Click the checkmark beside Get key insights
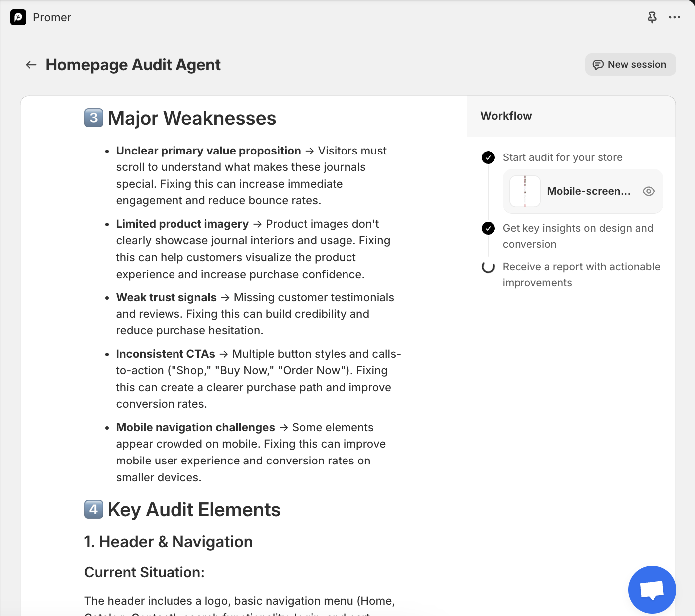This screenshot has height=616, width=695. 488,228
